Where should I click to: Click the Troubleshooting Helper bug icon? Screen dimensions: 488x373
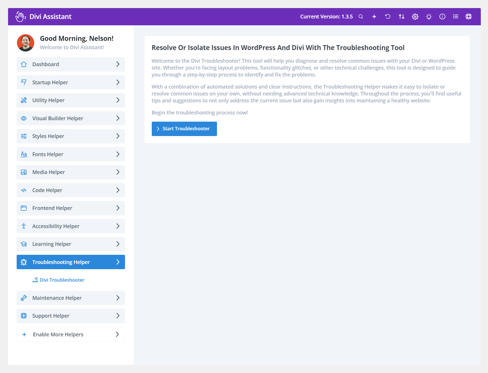pyautogui.click(x=24, y=262)
